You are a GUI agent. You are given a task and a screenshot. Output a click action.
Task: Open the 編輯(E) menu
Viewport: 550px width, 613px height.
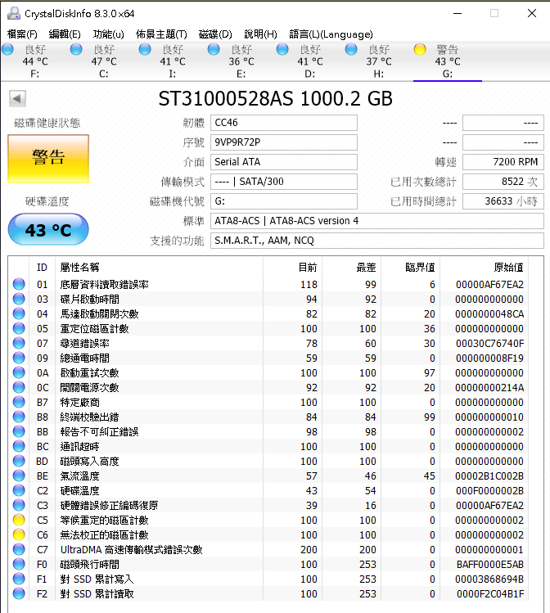[x=65, y=34]
